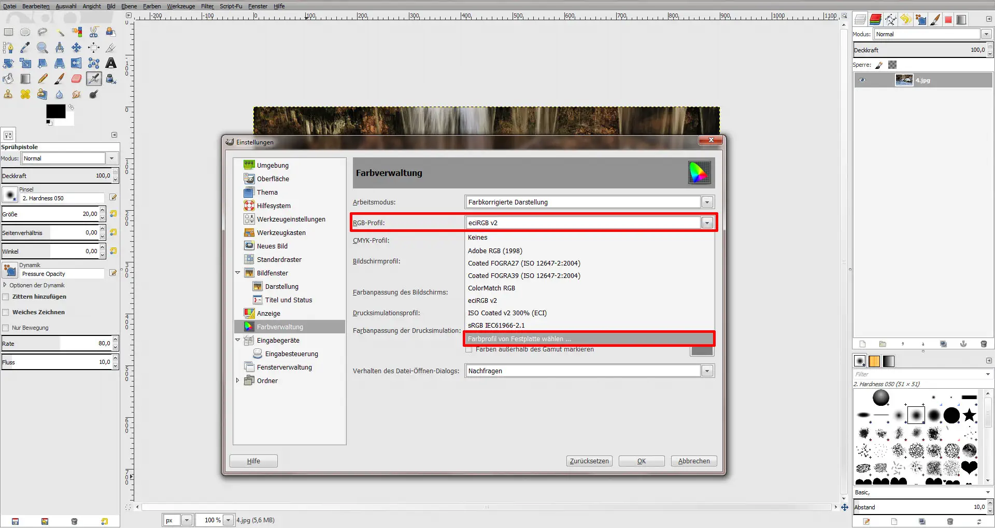Open the Filter menu
The image size is (995, 528).
click(207, 6)
